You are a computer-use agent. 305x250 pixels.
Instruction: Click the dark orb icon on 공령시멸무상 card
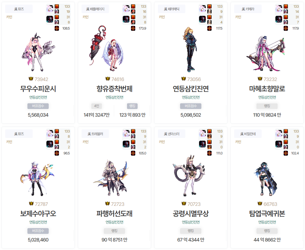point(202,144)
